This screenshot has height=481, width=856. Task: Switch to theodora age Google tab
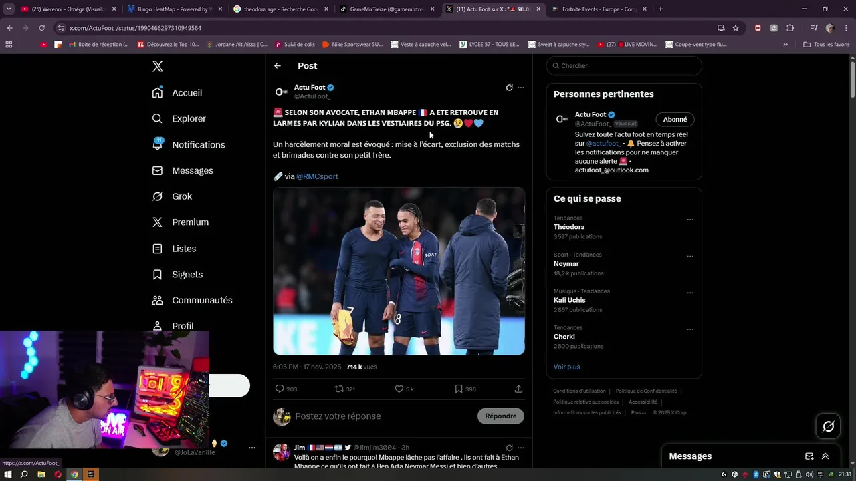[x=281, y=9]
